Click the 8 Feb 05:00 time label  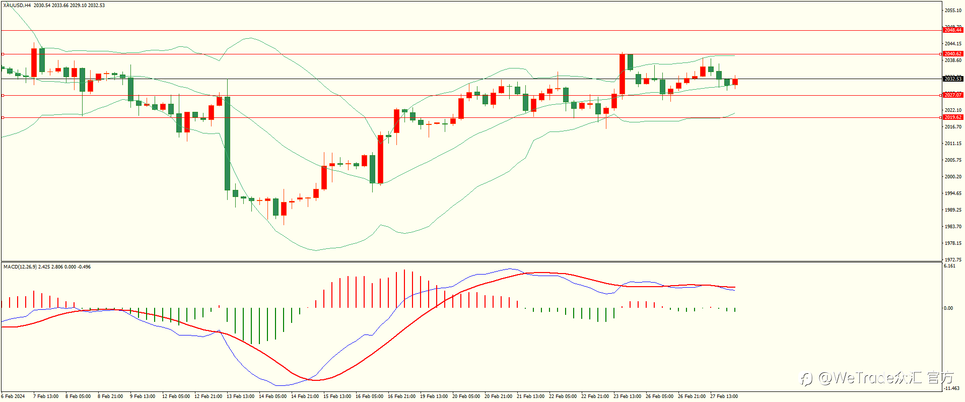click(78, 396)
